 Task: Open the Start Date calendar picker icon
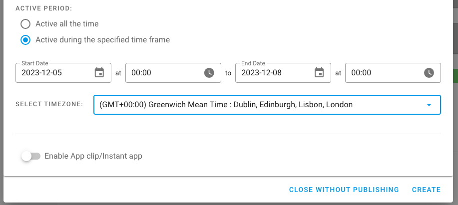tap(99, 73)
